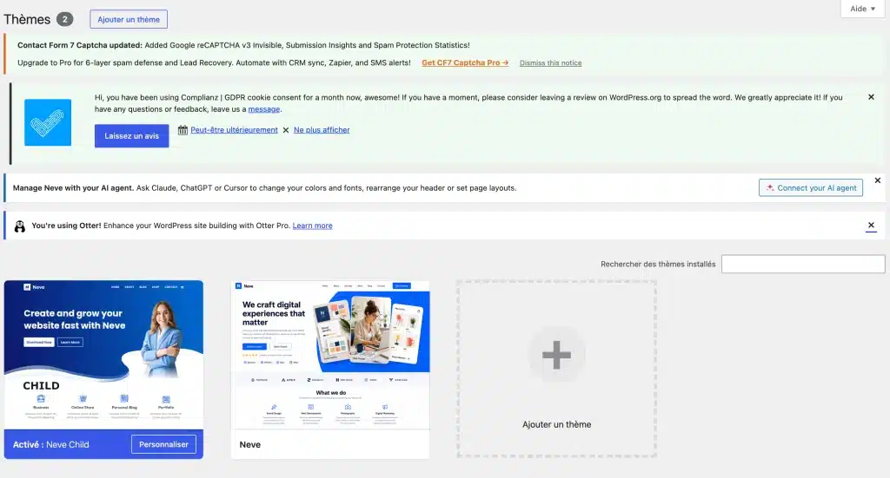Open Get CF7 Captcha Pro link
The width and height of the screenshot is (890, 478).
coord(465,62)
